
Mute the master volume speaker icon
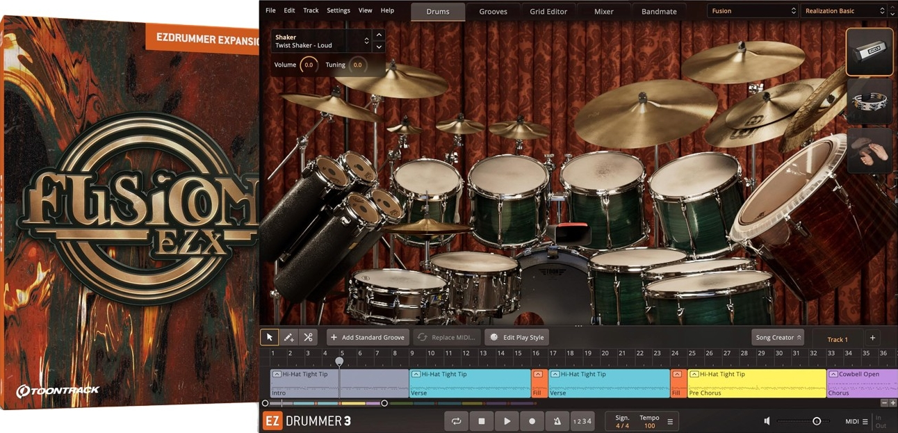(x=767, y=420)
